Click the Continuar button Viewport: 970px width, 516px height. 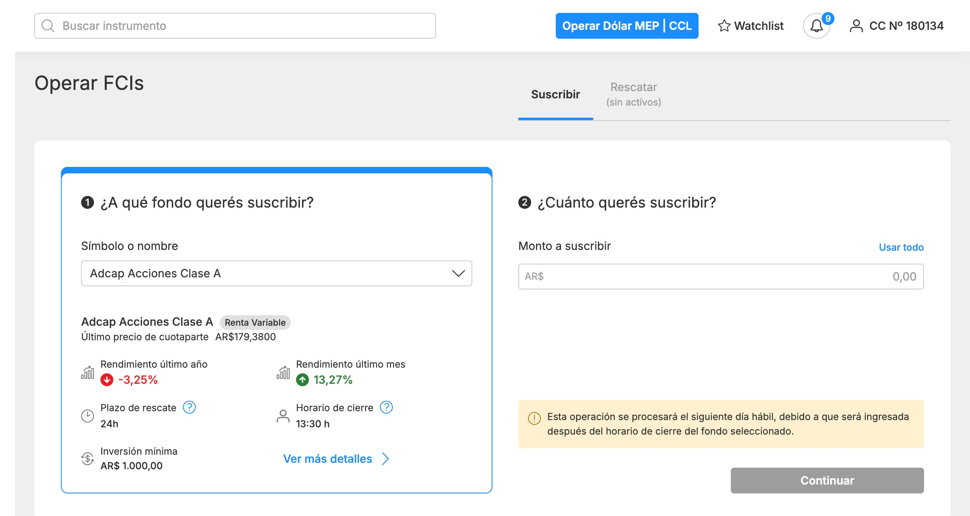pyautogui.click(x=827, y=481)
